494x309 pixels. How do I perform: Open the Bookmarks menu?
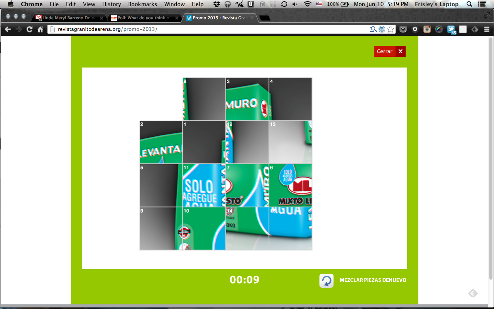pyautogui.click(x=142, y=4)
